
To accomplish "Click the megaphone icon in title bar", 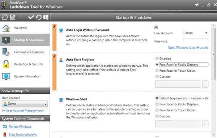I will 197,5.
